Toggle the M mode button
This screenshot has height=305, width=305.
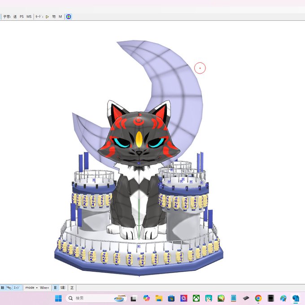pos(60,17)
